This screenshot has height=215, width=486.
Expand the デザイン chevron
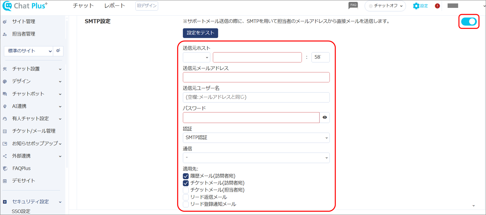point(60,82)
